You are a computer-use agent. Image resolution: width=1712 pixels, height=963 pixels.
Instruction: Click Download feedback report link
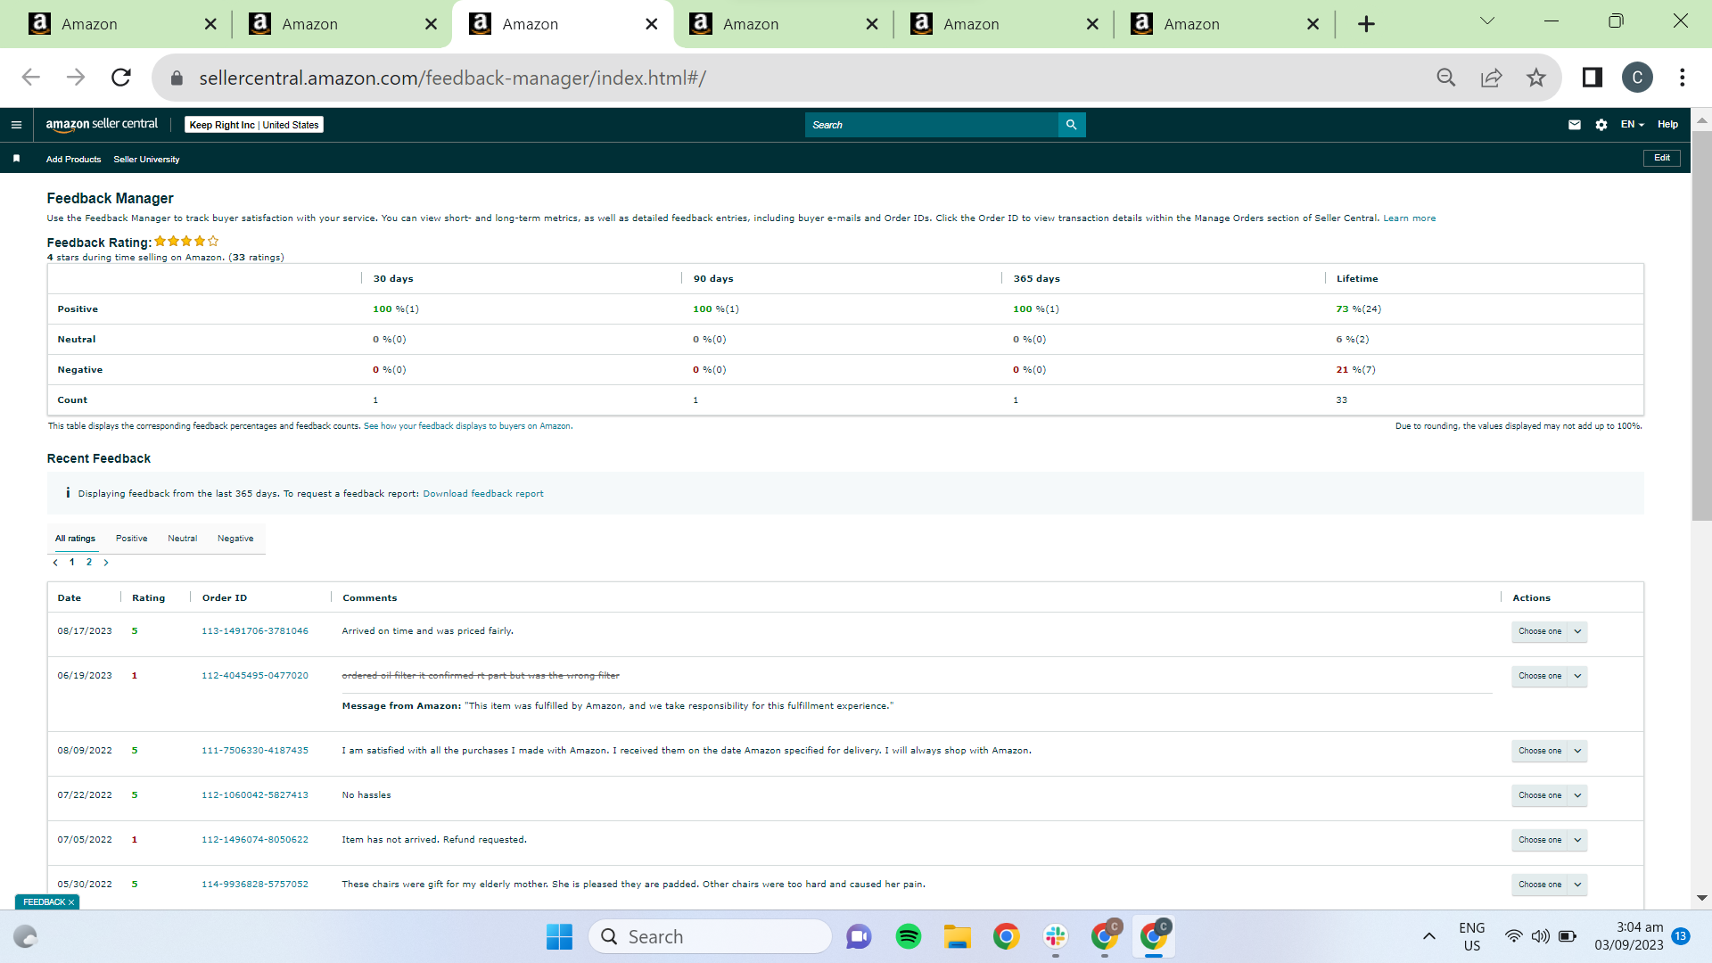(483, 494)
